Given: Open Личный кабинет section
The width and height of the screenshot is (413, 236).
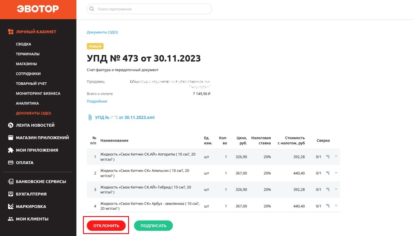Looking at the screenshot, I should [x=36, y=32].
